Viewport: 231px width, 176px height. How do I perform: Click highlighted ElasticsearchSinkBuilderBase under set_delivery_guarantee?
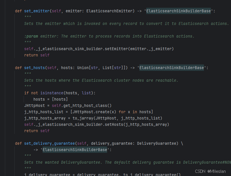[75, 150]
